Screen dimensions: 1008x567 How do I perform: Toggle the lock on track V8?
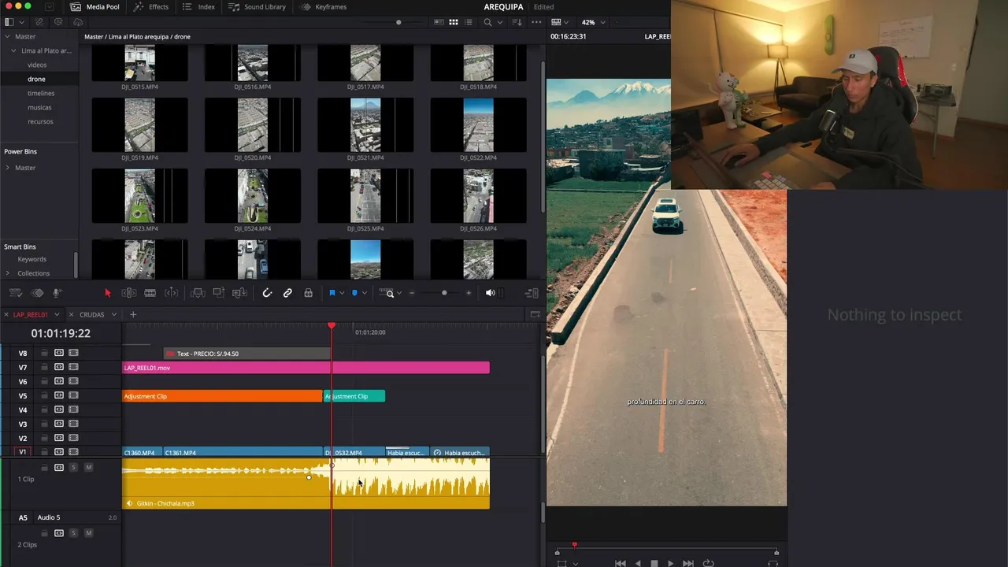[44, 354]
